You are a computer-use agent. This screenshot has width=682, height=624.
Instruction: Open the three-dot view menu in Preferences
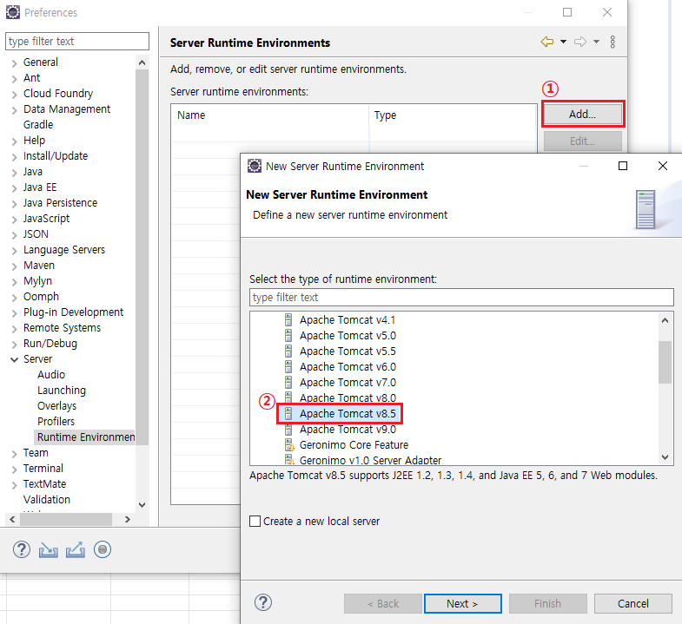(x=612, y=42)
